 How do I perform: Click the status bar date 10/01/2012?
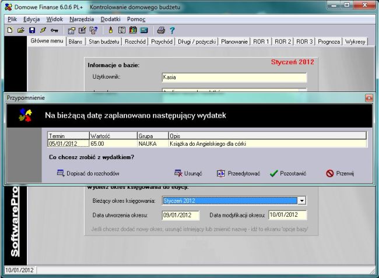click(x=20, y=270)
